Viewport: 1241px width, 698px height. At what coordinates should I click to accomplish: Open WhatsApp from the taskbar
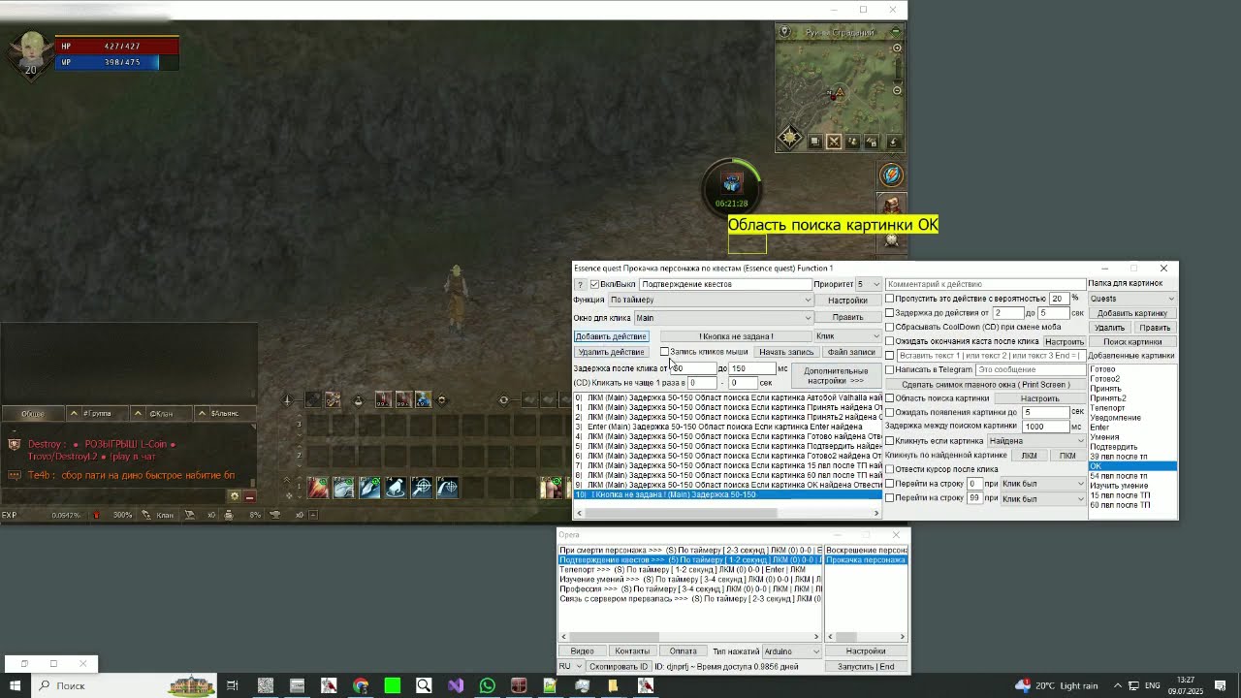[488, 685]
